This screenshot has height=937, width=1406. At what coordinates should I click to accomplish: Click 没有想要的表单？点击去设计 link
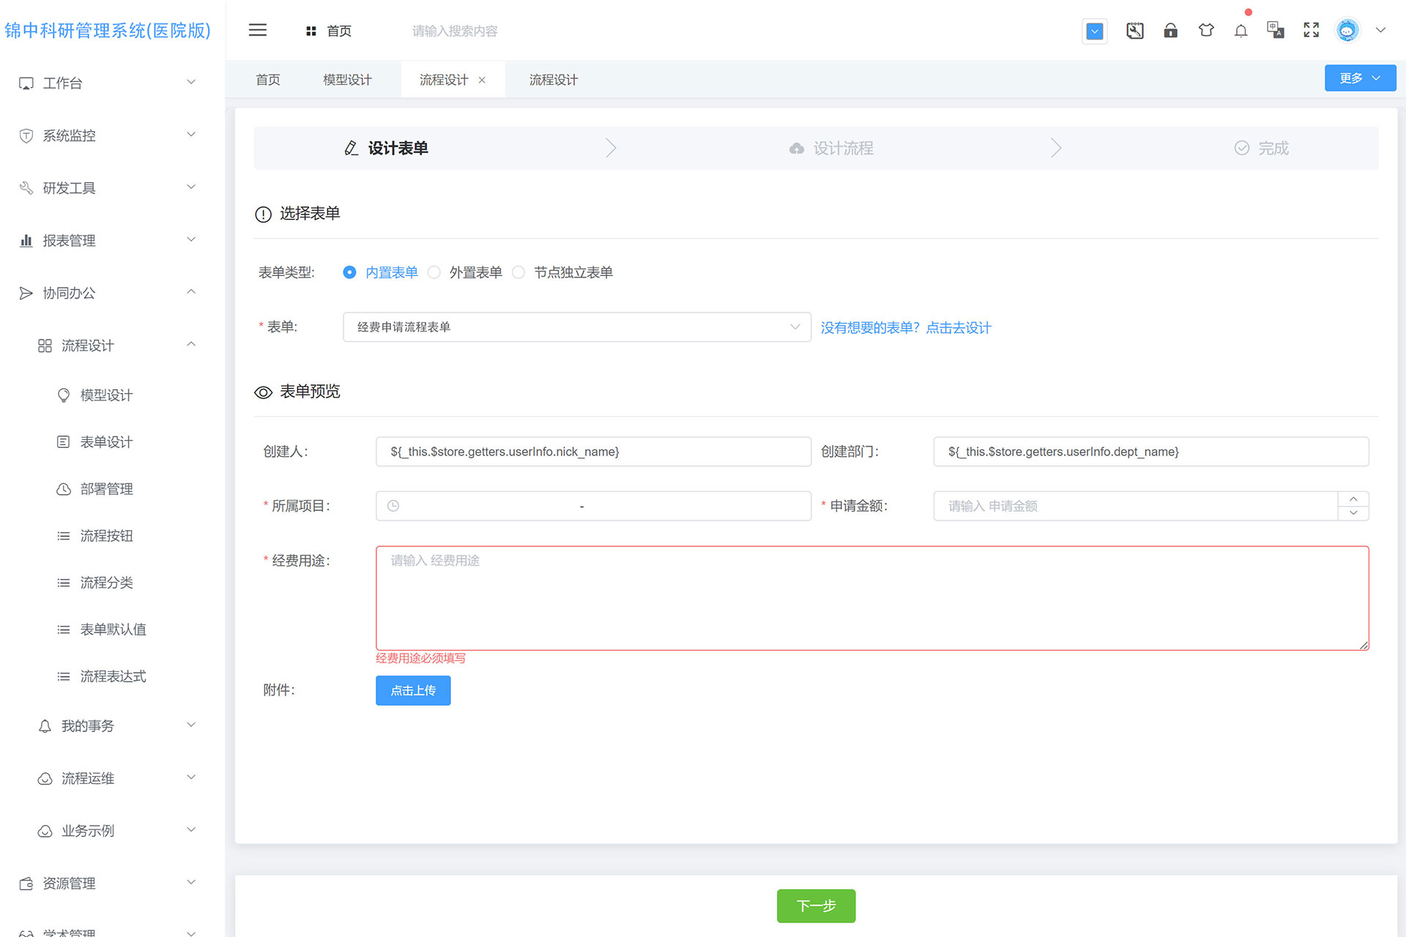pos(905,328)
